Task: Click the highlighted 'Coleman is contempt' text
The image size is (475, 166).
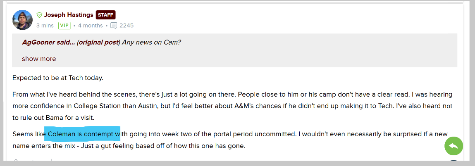Action: coord(82,134)
